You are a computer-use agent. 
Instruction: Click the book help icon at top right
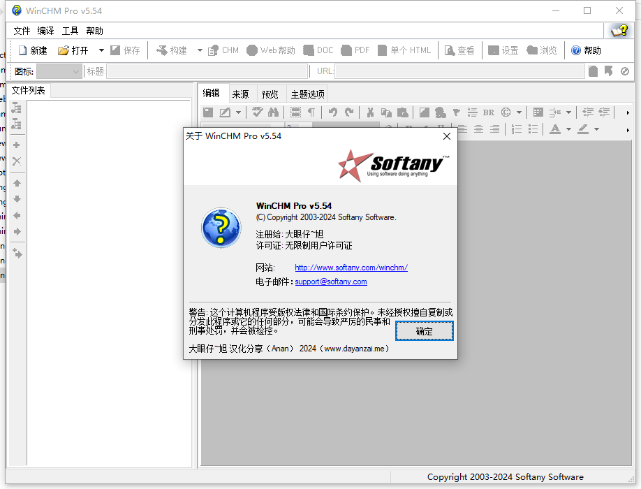(x=619, y=31)
